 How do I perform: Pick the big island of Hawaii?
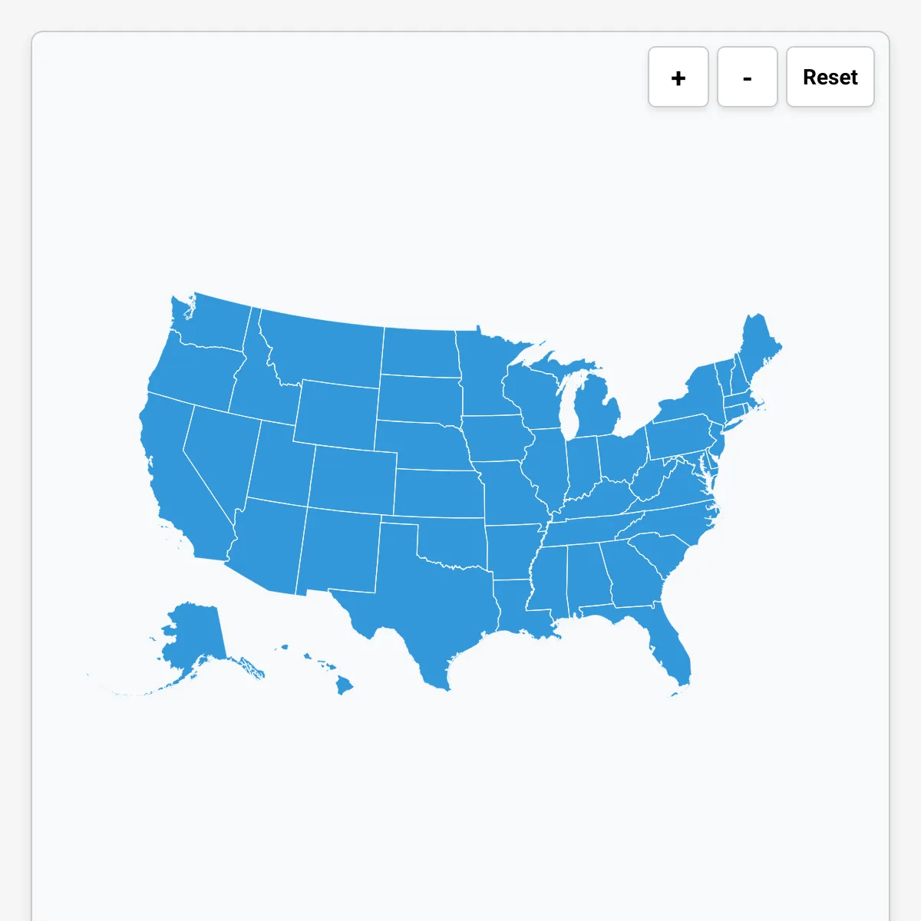pyautogui.click(x=345, y=685)
